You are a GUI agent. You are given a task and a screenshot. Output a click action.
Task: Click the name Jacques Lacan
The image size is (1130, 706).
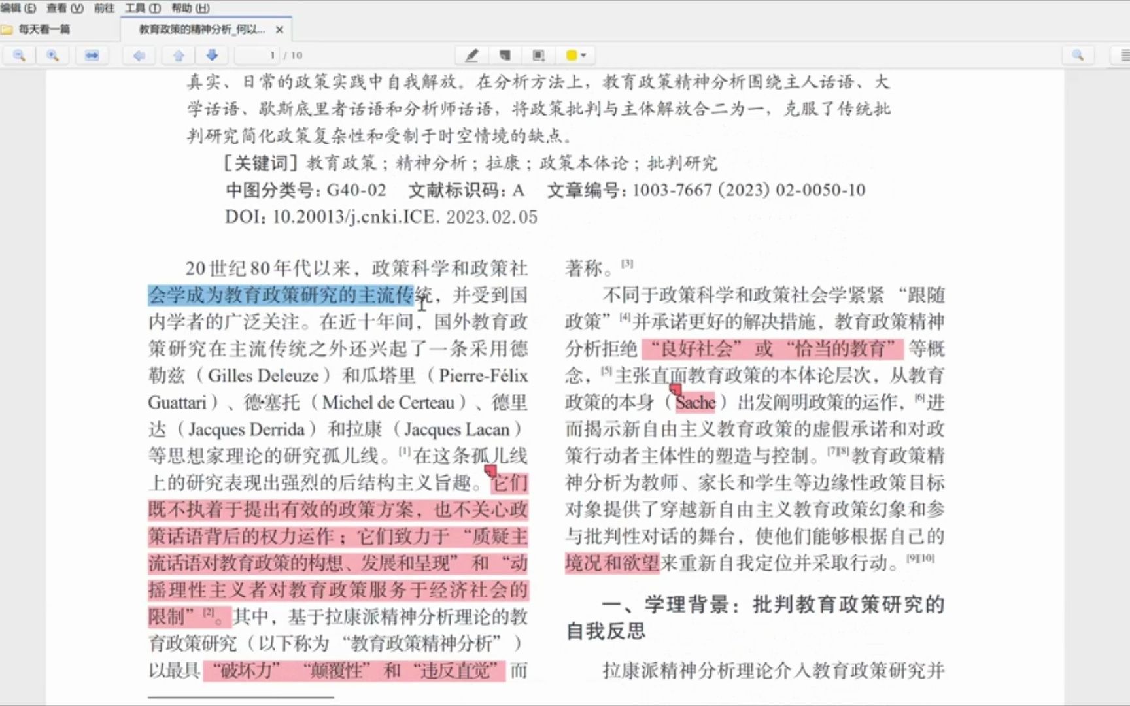click(456, 429)
